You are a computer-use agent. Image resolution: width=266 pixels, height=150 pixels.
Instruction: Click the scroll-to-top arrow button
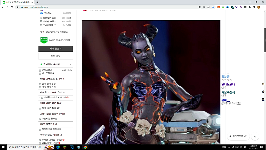pyautogui.click(x=255, y=136)
